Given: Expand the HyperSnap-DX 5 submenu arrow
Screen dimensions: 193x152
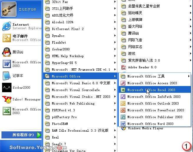Looking at the screenshot, I should [x=115, y=63].
